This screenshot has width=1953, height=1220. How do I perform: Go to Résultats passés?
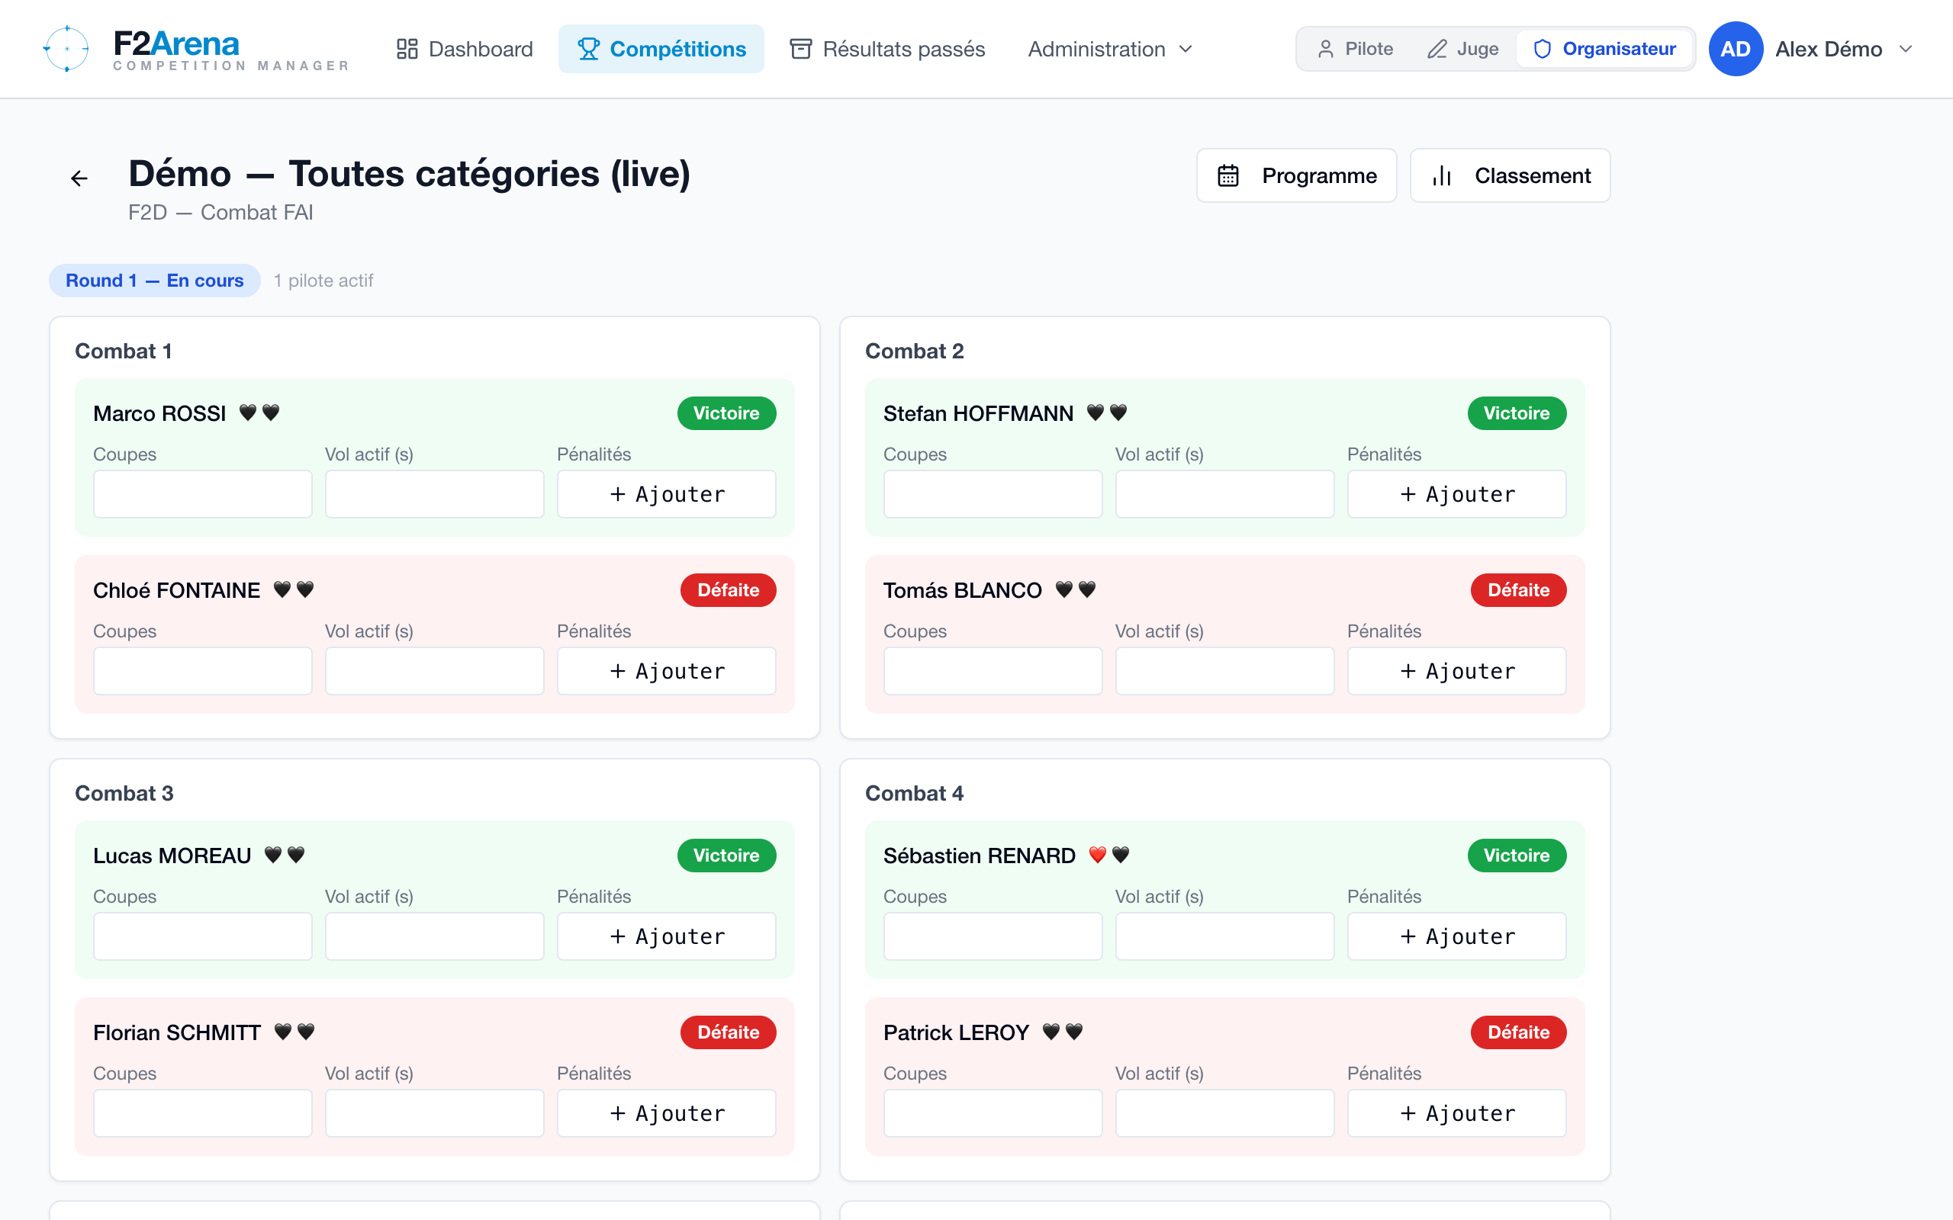(x=888, y=48)
